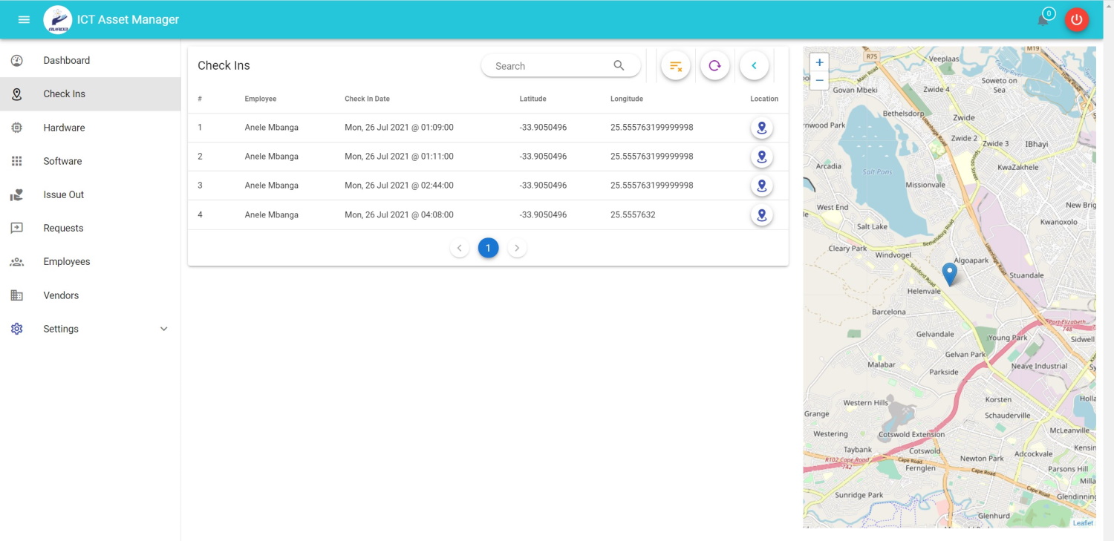
Task: Select page 1 in the pagination
Action: coord(488,247)
